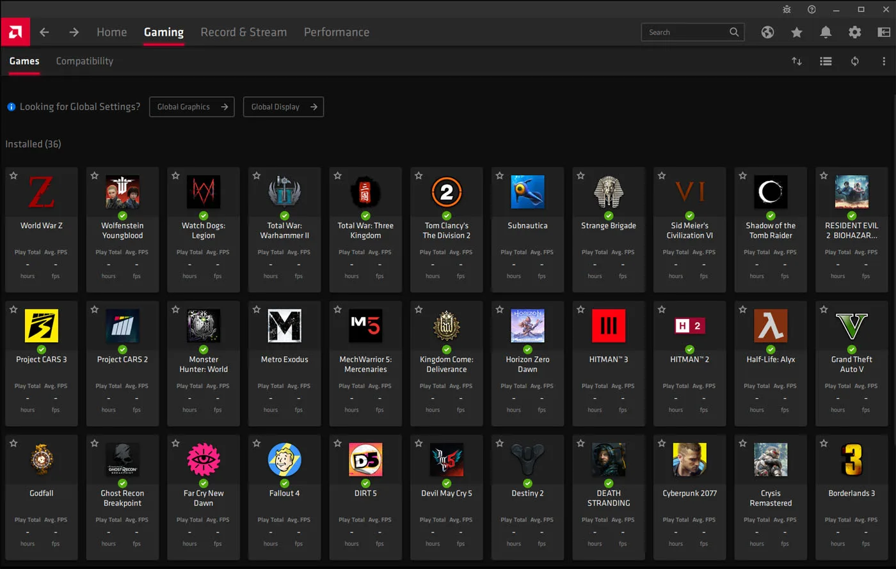Viewport: 896px width, 569px height.
Task: Open favorites star in top bar
Action: pyautogui.click(x=797, y=32)
